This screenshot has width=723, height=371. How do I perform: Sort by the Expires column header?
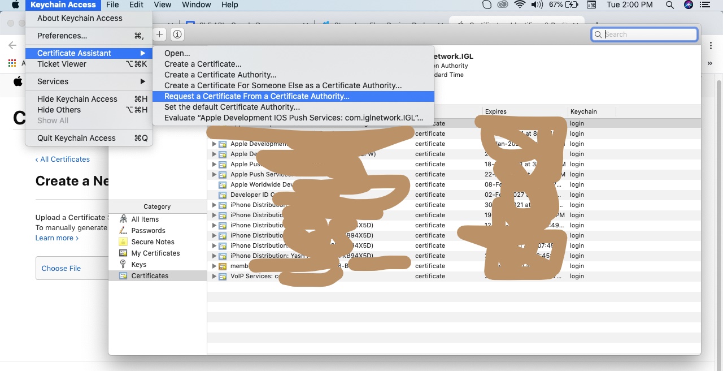[x=525, y=111]
